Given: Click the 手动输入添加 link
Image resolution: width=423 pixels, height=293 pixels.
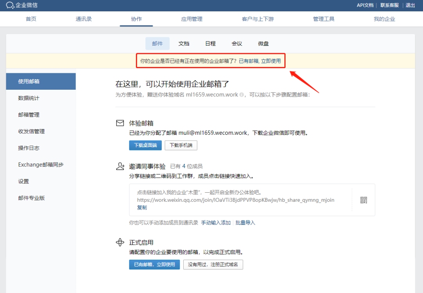Looking at the screenshot, I should [216, 222].
